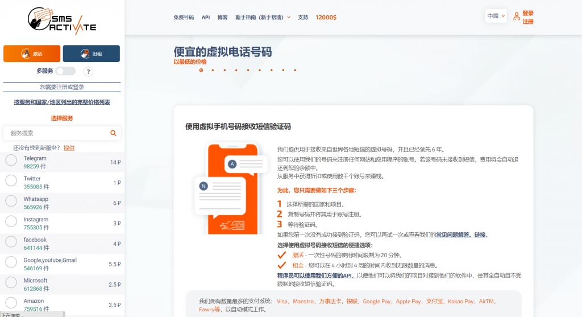This screenshot has height=317, width=582.
Task: Open the 免费号码 menu item
Action: 184,18
